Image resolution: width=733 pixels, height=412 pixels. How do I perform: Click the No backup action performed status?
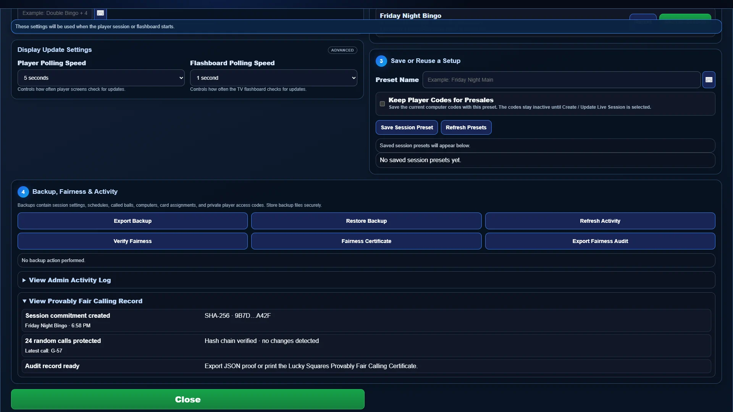pos(53,261)
